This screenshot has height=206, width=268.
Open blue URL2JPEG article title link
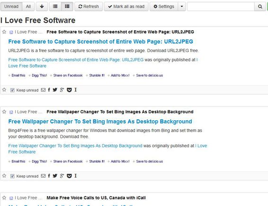[101, 42]
